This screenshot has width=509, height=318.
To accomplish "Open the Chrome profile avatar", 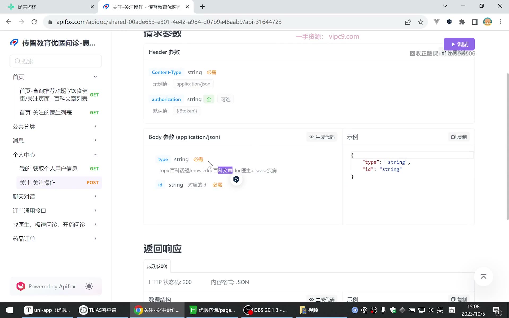I will coord(488,22).
